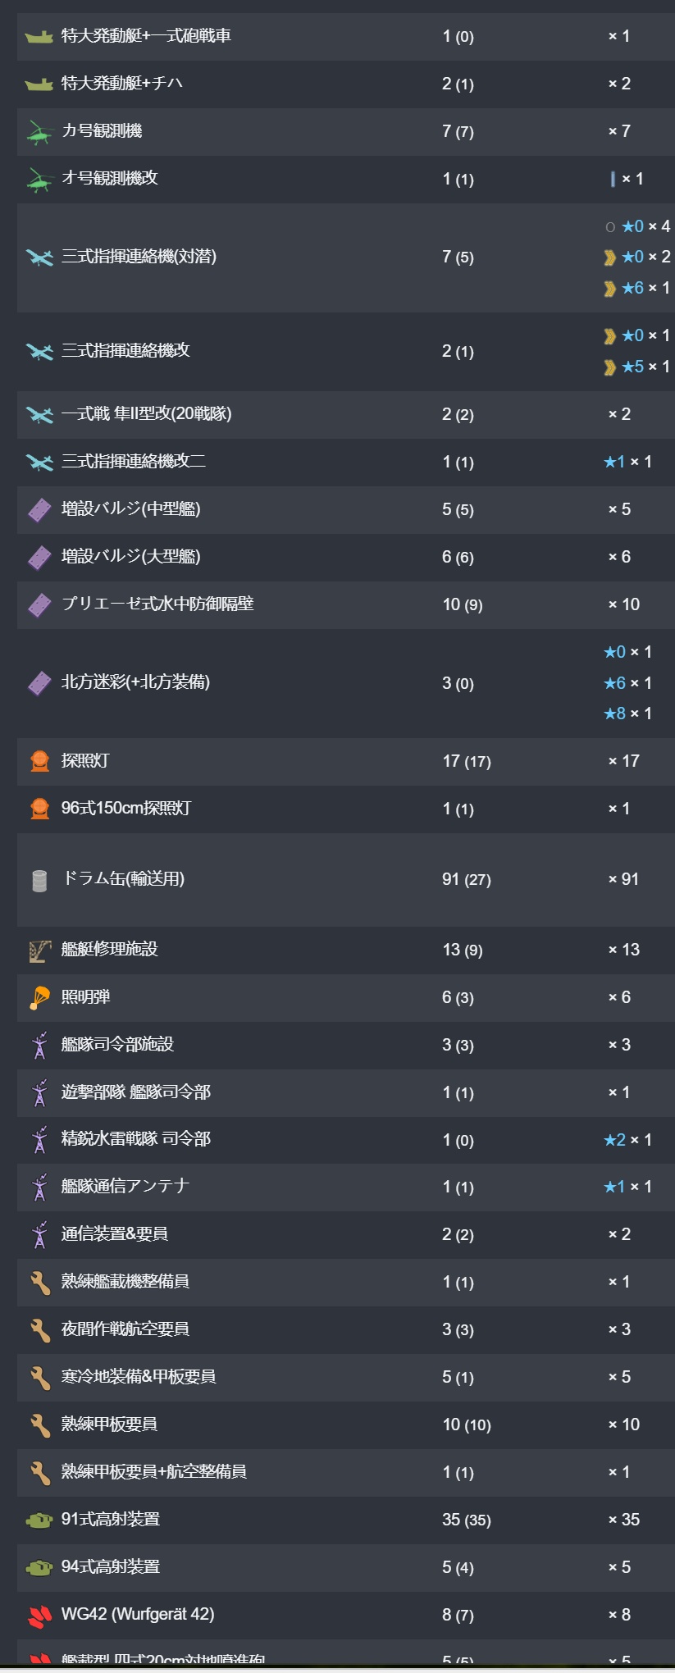Click the ★8 × 1 entry for 北方迷彩
675x1673 pixels.
point(627,713)
